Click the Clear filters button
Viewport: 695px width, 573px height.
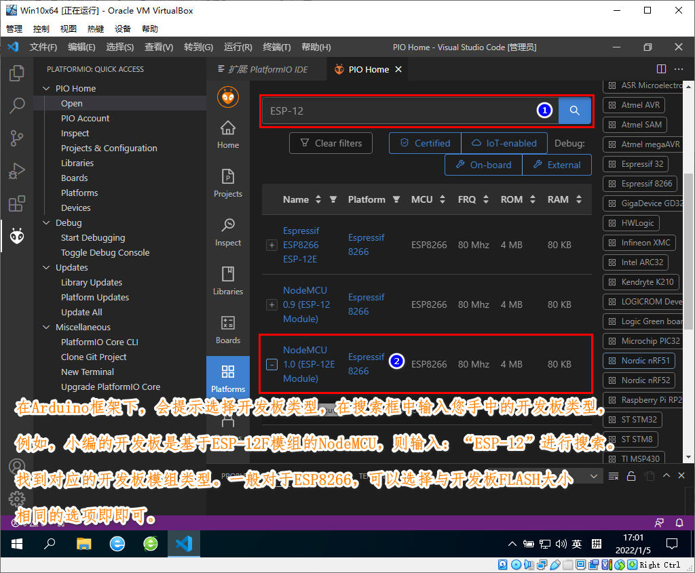331,143
